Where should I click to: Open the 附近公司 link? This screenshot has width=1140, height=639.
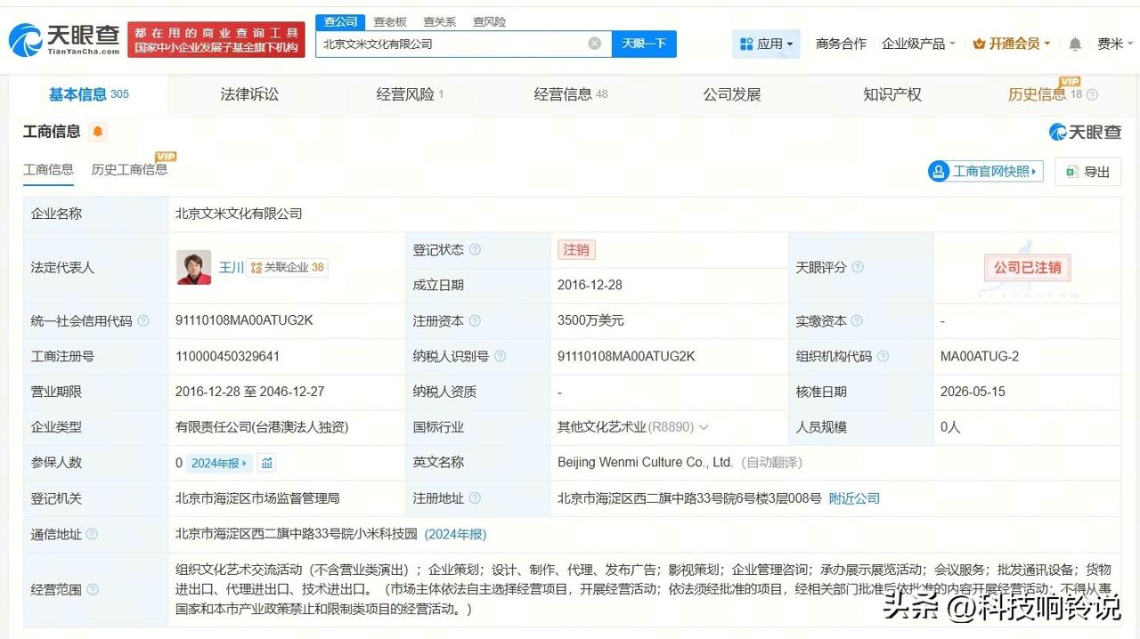coord(854,498)
